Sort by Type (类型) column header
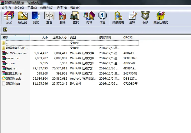The image size is (191, 133). [83, 37]
